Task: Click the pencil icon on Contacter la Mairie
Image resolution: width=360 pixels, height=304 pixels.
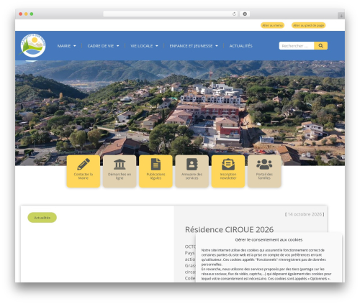Action: [x=84, y=164]
